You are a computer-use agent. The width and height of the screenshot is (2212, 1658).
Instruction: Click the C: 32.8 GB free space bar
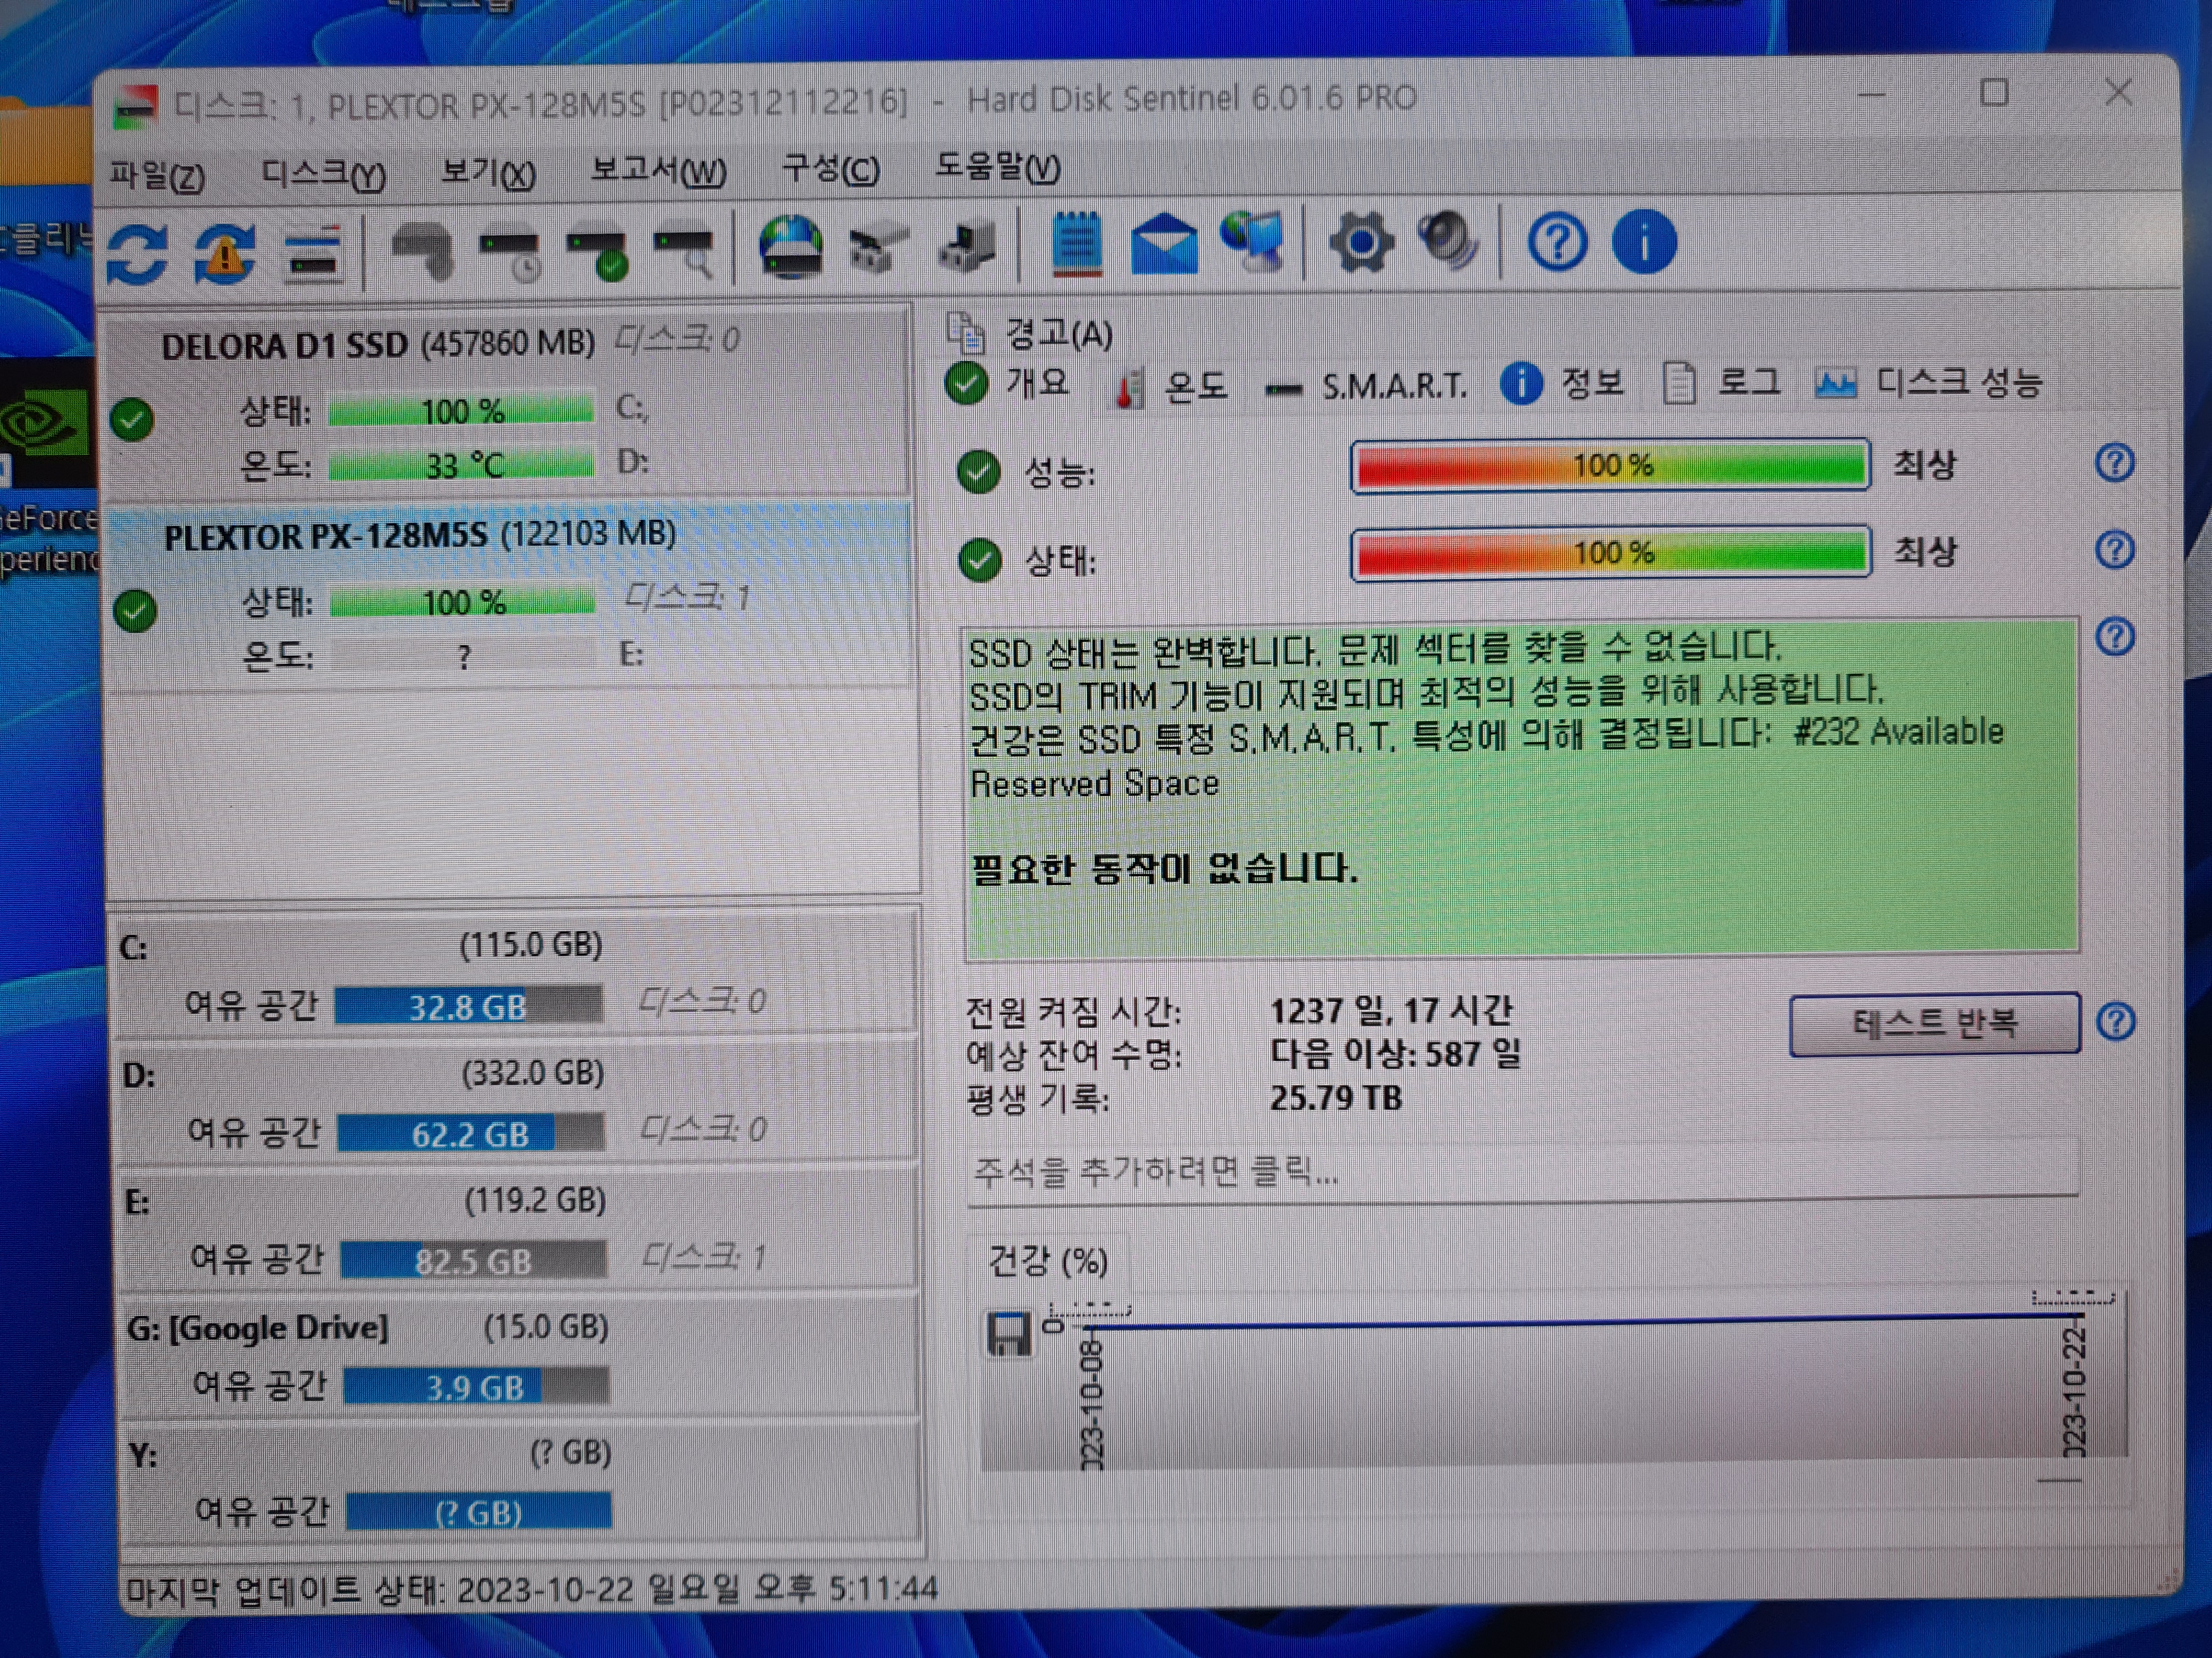pyautogui.click(x=468, y=1006)
